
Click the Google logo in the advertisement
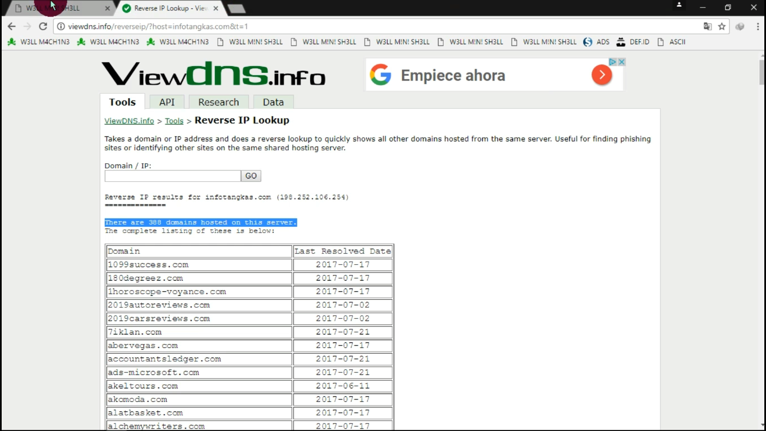[x=381, y=75]
